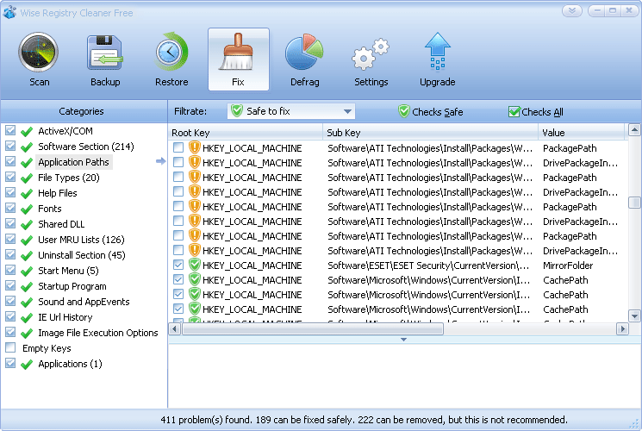Click the Upgrade arrow icon
642x431 pixels.
coord(437,51)
